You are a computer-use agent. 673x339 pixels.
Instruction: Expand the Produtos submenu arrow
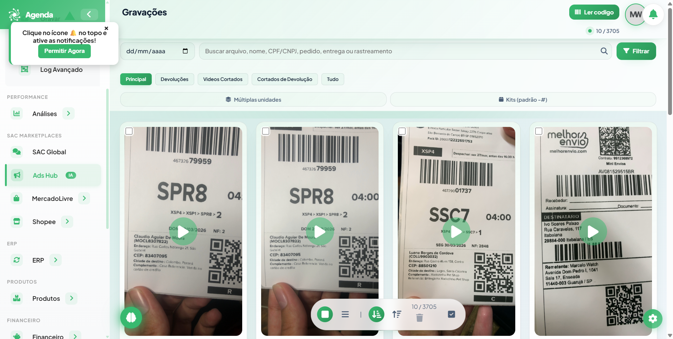72,298
